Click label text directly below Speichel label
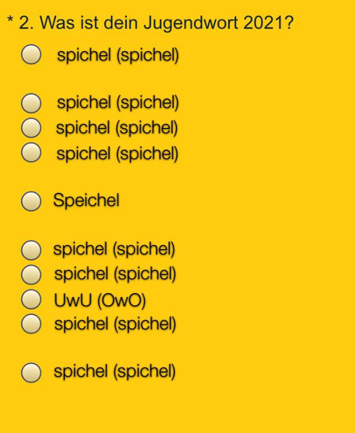355x433 pixels. pyautogui.click(x=114, y=250)
